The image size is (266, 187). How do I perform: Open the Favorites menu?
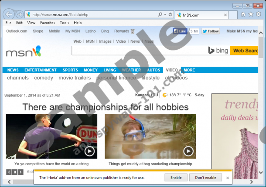pyautogui.click(x=48, y=22)
